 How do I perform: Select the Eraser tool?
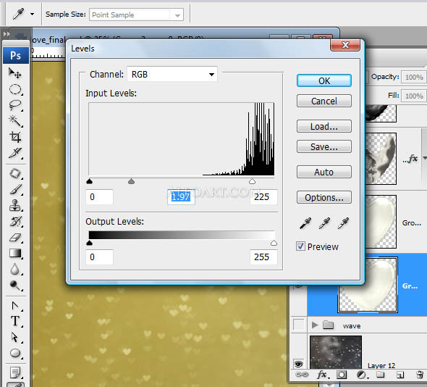coord(15,237)
